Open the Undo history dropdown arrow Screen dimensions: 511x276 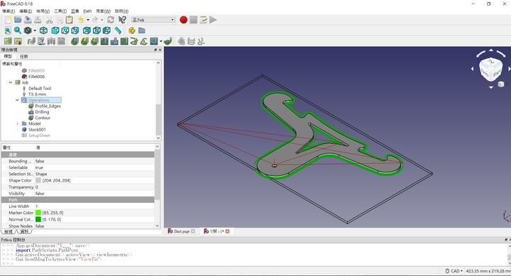pos(88,20)
